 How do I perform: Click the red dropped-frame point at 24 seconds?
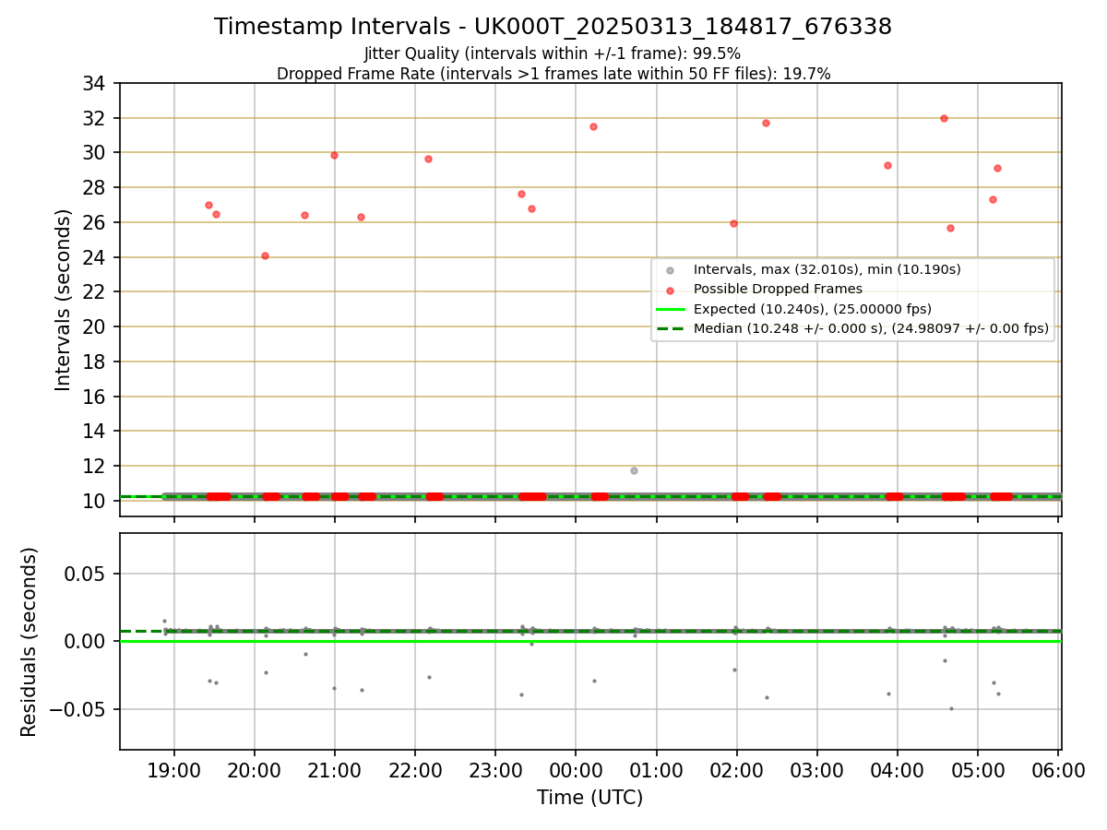tap(265, 255)
